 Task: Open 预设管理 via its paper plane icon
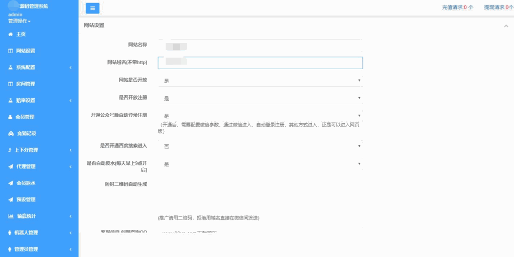point(11,199)
